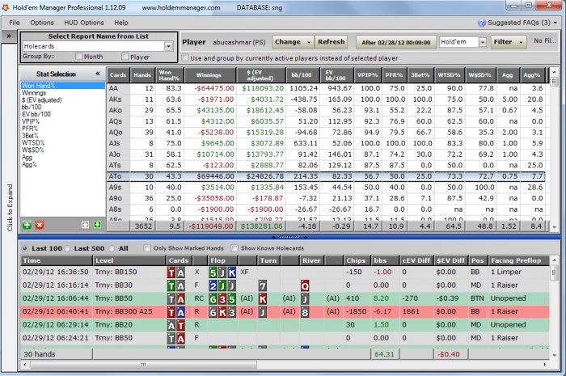Toggle Group By Month checkbox
566x376 pixels.
pyautogui.click(x=78, y=57)
